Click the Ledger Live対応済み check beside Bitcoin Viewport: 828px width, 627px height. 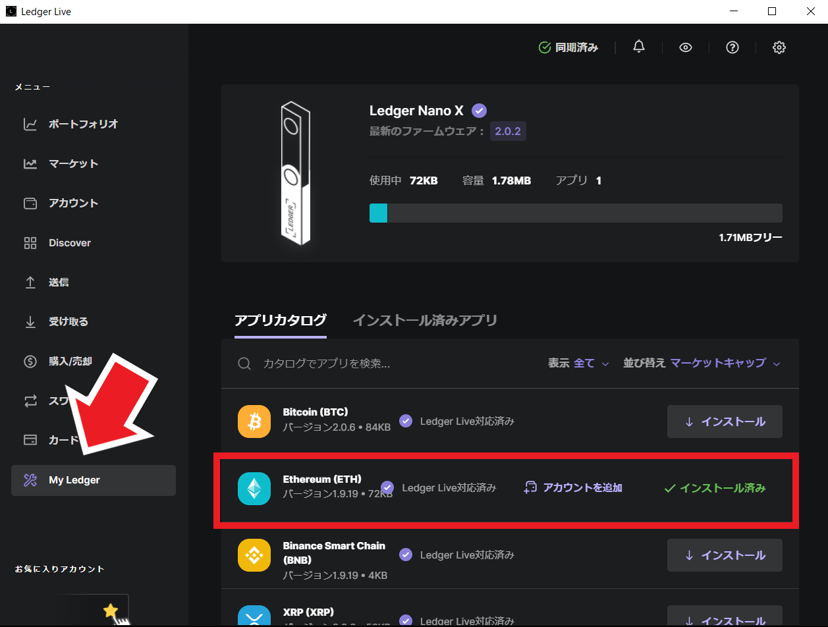pyautogui.click(x=406, y=422)
